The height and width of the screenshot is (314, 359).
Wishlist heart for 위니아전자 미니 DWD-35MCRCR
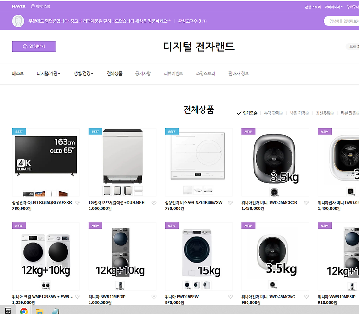coord(306,203)
